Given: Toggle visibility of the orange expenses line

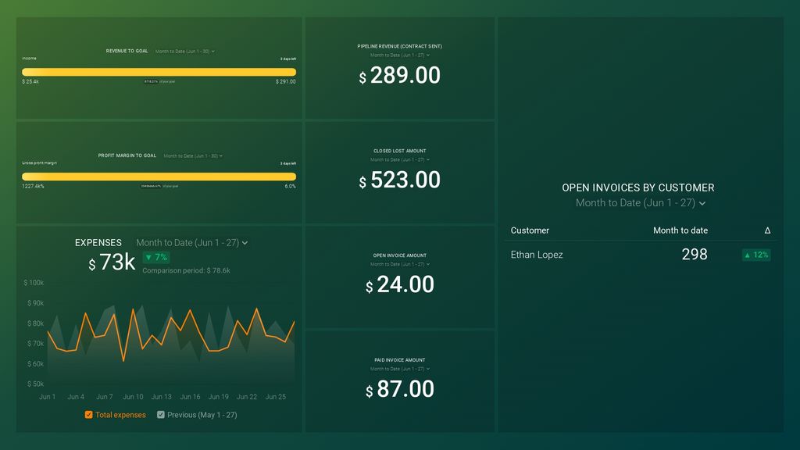Looking at the screenshot, I should (x=88, y=415).
